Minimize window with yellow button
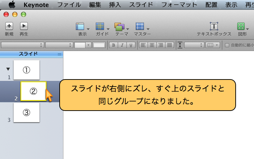This screenshot has height=159, width=254. pos(15,14)
